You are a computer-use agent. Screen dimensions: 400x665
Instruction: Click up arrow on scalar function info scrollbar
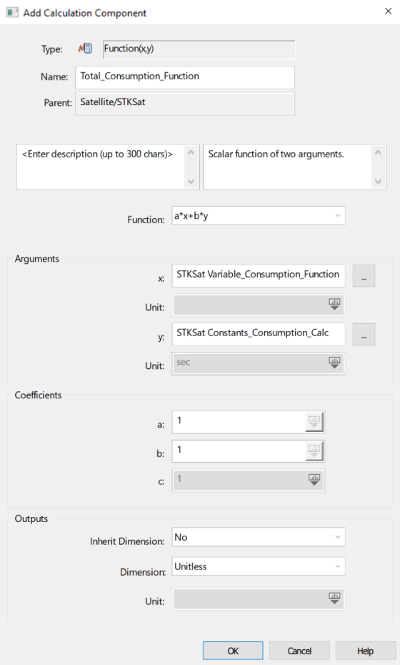pyautogui.click(x=378, y=152)
